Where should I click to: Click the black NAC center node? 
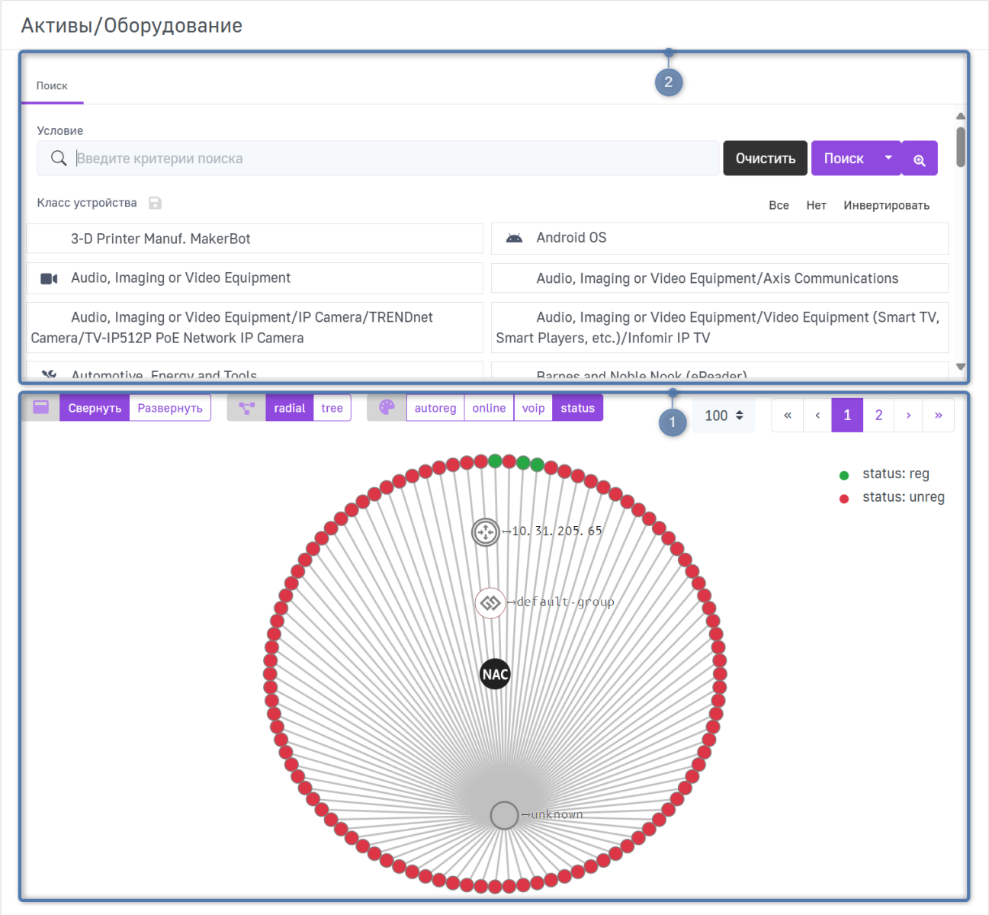(495, 674)
